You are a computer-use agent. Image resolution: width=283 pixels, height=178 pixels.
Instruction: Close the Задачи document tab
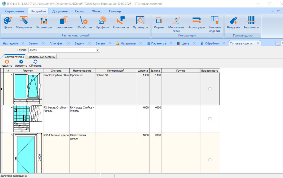tap(90, 43)
